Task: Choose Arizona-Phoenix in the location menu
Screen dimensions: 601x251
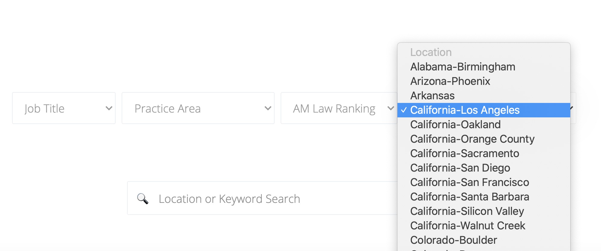Action: (450, 81)
